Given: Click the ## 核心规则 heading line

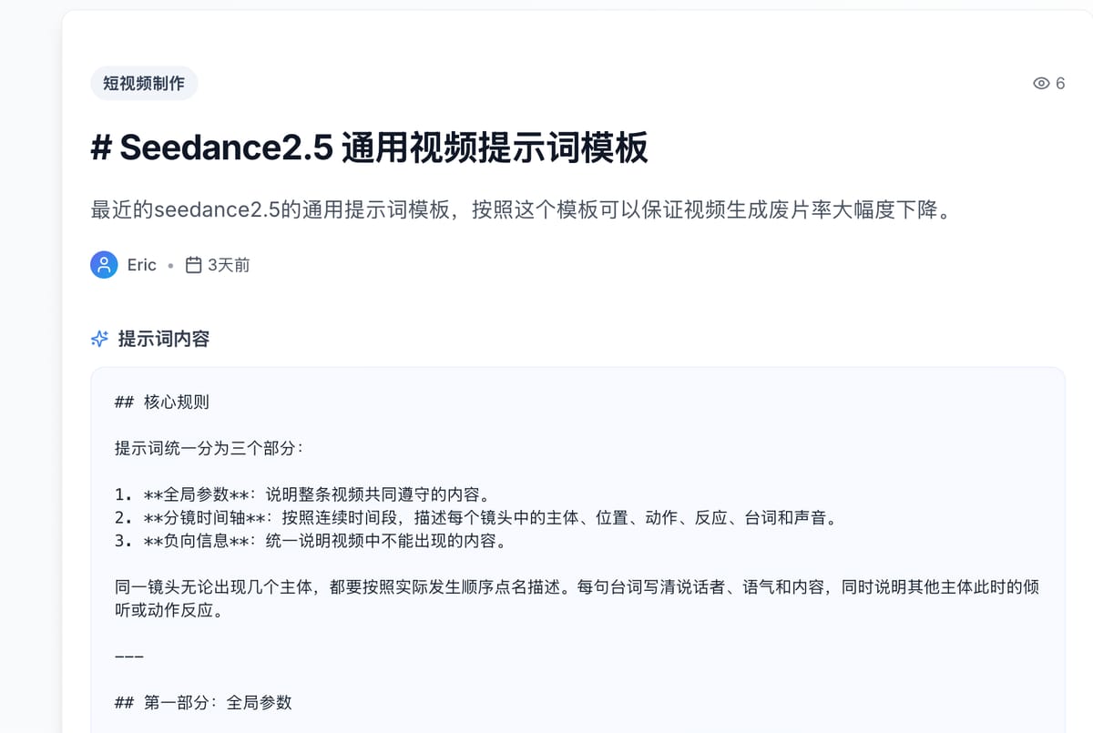Looking at the screenshot, I should pyautogui.click(x=162, y=402).
